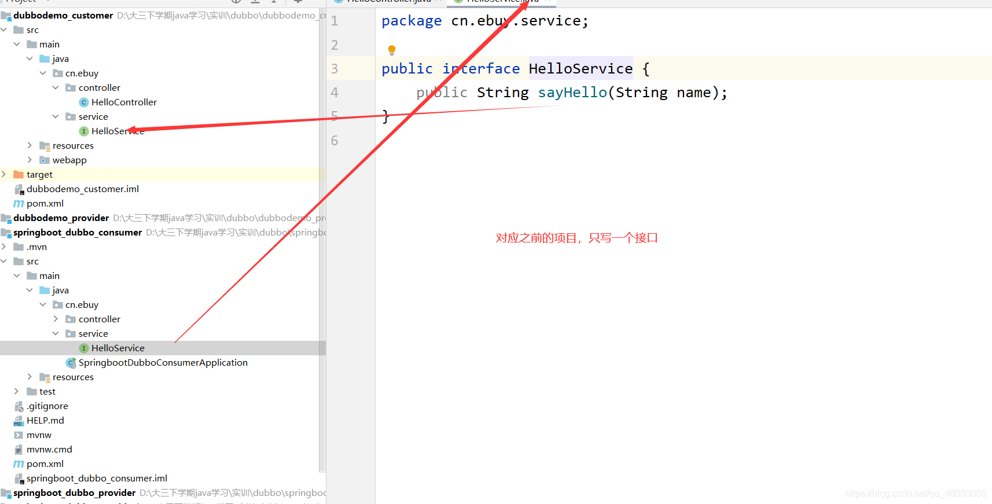
Task: Expand the target folder
Action: [x=4, y=174]
